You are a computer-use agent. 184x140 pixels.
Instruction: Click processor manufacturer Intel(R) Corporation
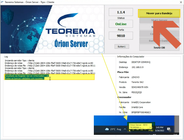tap(141, 102)
